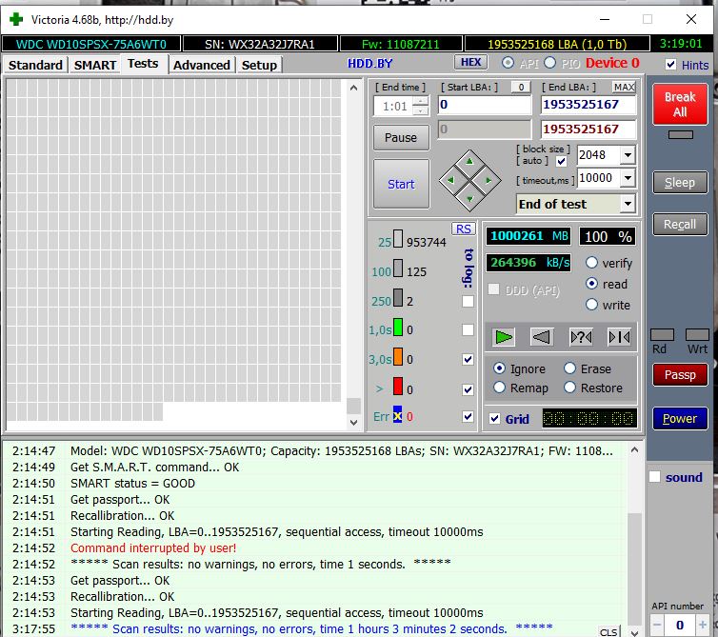Toggle the Grid checkbox

click(x=494, y=419)
